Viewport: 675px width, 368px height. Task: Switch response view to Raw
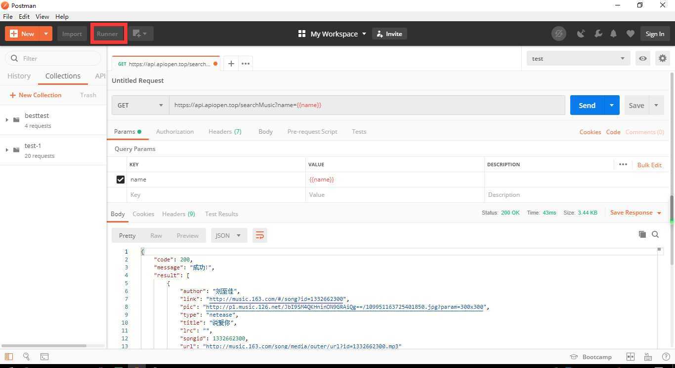coord(156,235)
